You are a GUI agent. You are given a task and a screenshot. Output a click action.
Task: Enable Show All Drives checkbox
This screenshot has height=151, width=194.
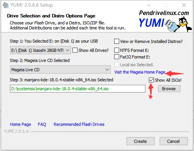[x=75, y=50]
